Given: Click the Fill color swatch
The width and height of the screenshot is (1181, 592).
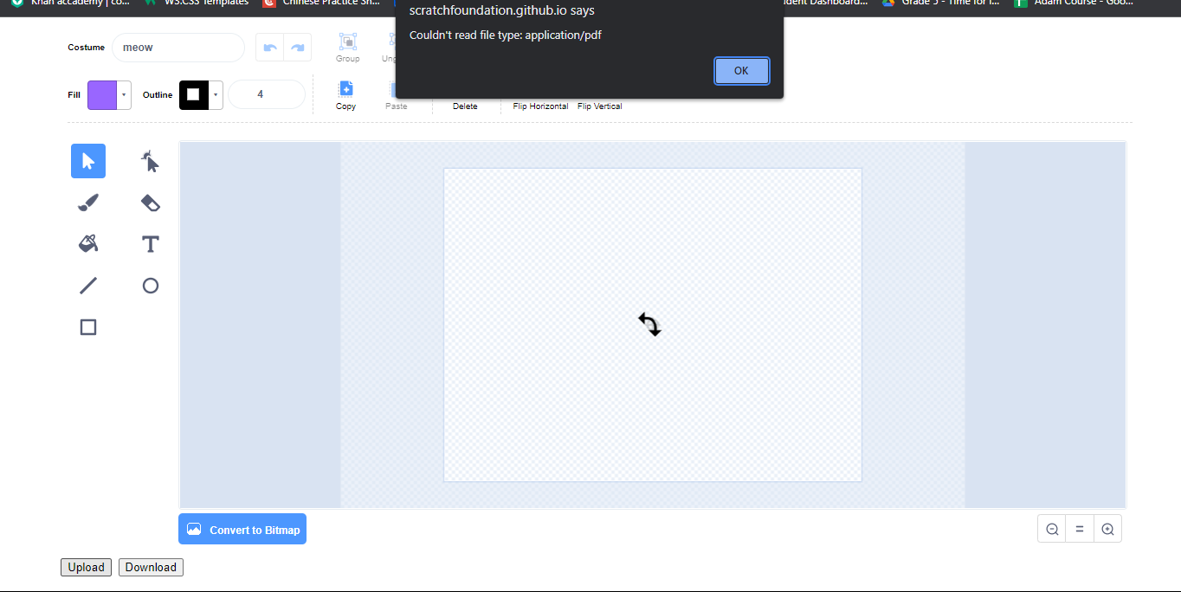Looking at the screenshot, I should [x=101, y=95].
